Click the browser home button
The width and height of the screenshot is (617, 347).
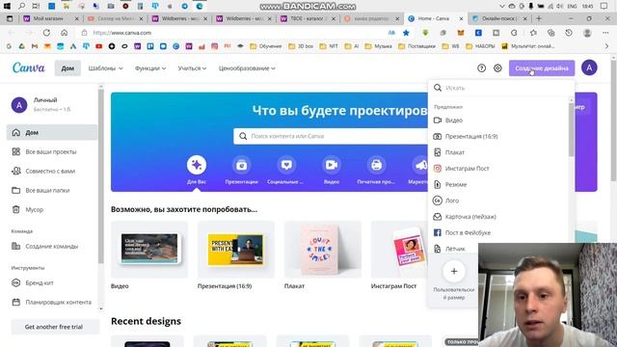point(65,33)
